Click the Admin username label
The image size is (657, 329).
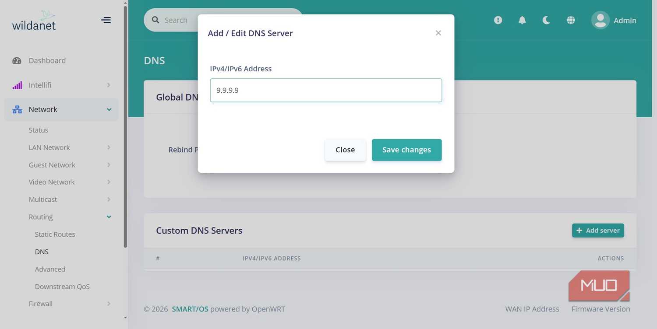click(625, 21)
